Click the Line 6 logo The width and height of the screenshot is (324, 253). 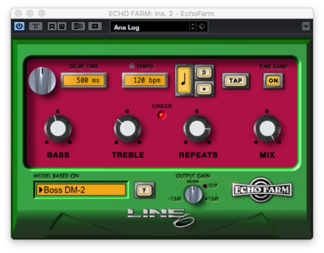161,218
